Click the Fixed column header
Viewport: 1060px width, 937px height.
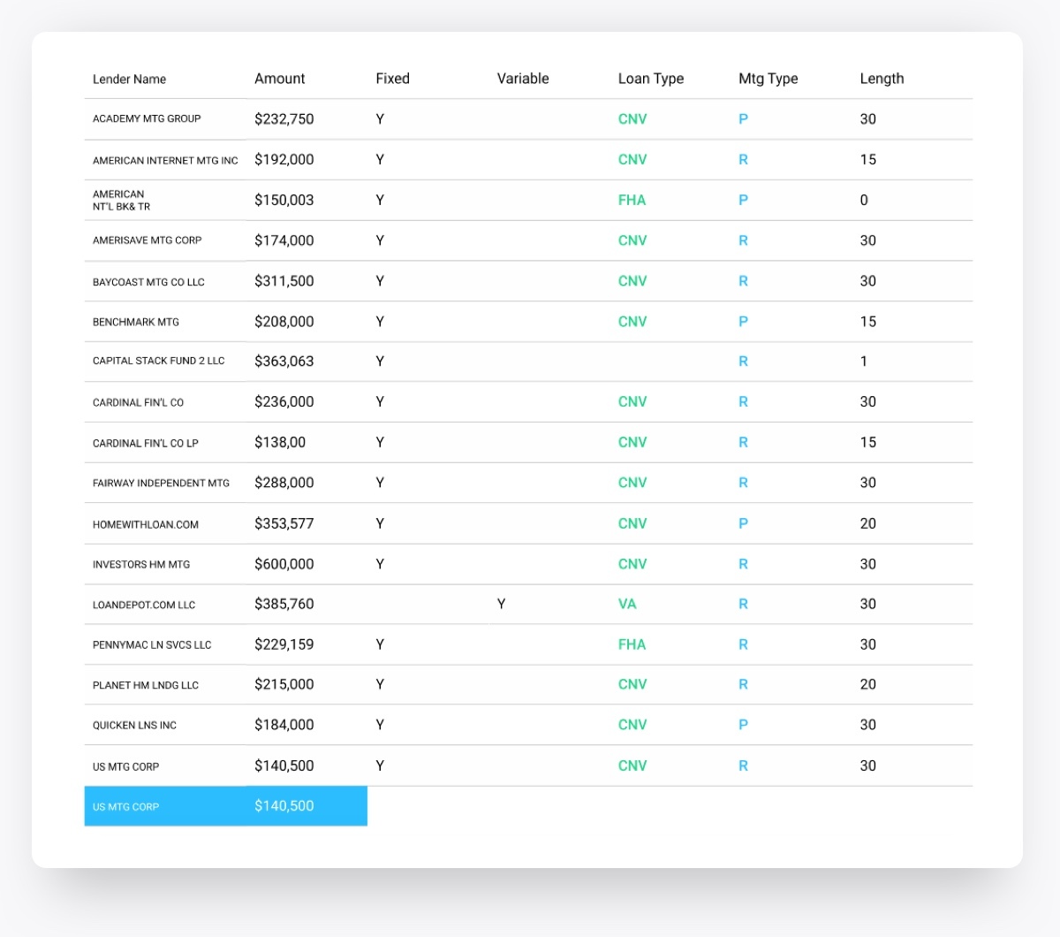point(392,79)
